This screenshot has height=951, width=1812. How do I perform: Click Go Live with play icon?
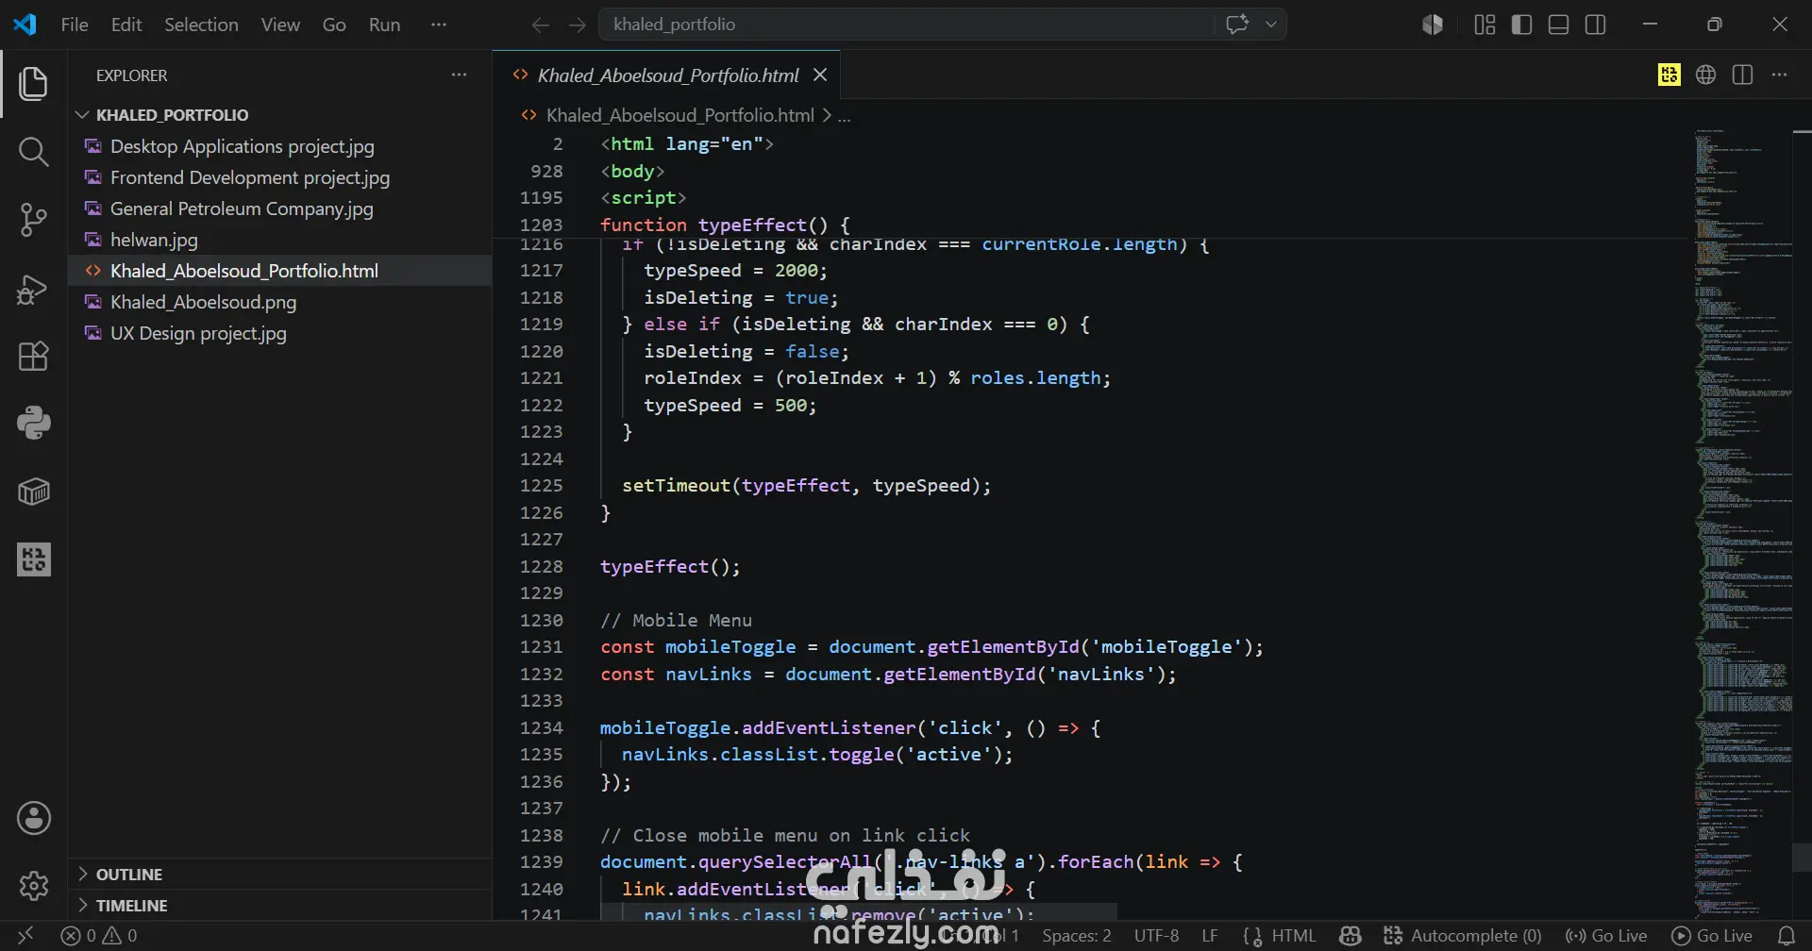tap(1712, 936)
